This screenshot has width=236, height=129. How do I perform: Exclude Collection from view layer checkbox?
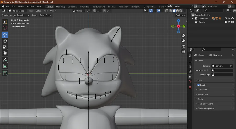tap(226, 18)
